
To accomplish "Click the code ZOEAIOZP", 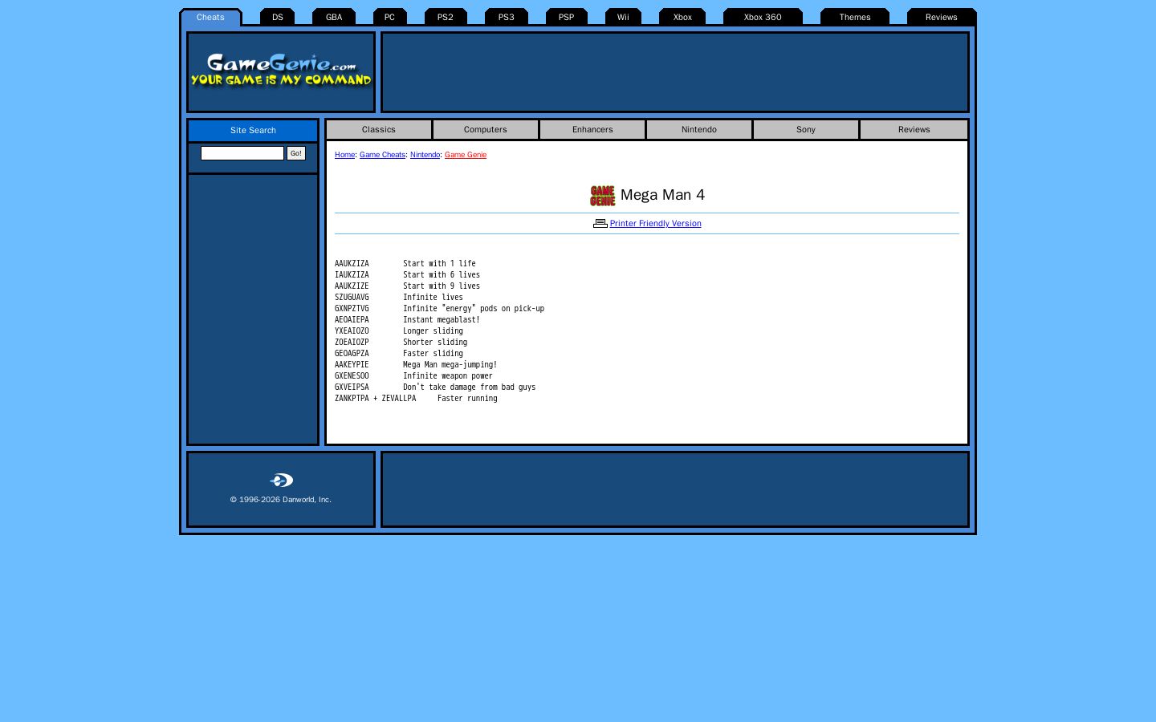I will (x=352, y=343).
